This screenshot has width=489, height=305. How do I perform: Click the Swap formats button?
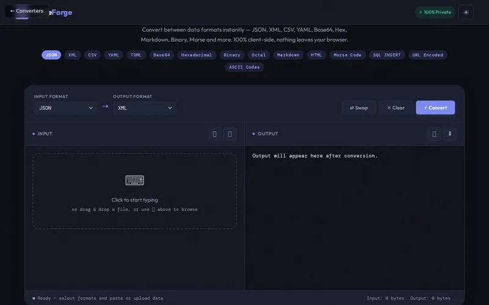tap(359, 108)
